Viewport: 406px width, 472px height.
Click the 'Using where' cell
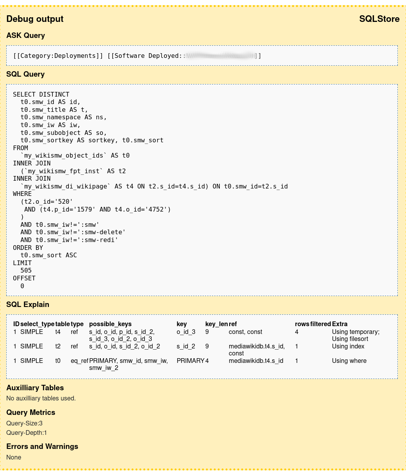[x=349, y=361]
